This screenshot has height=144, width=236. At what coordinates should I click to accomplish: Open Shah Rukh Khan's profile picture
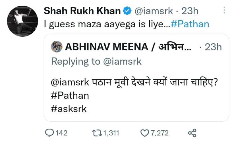point(22,21)
